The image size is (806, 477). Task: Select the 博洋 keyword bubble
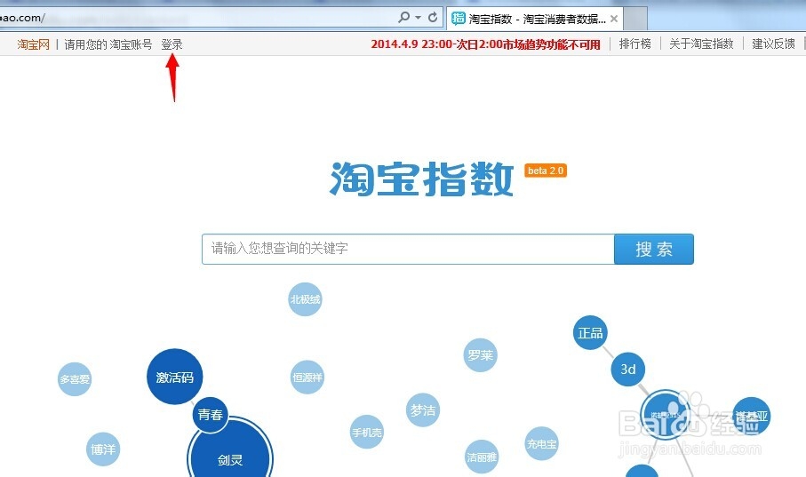[103, 449]
